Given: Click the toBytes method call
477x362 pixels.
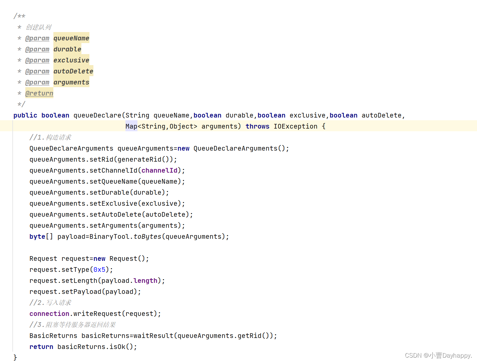Looking at the screenshot, I should 147,236.
